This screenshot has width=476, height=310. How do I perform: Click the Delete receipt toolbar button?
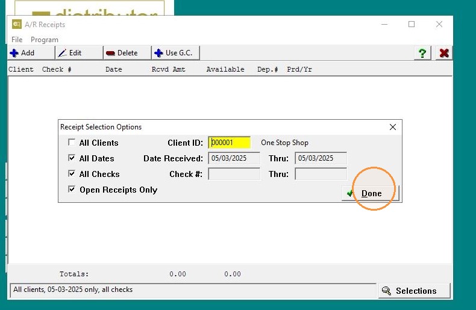click(x=127, y=53)
